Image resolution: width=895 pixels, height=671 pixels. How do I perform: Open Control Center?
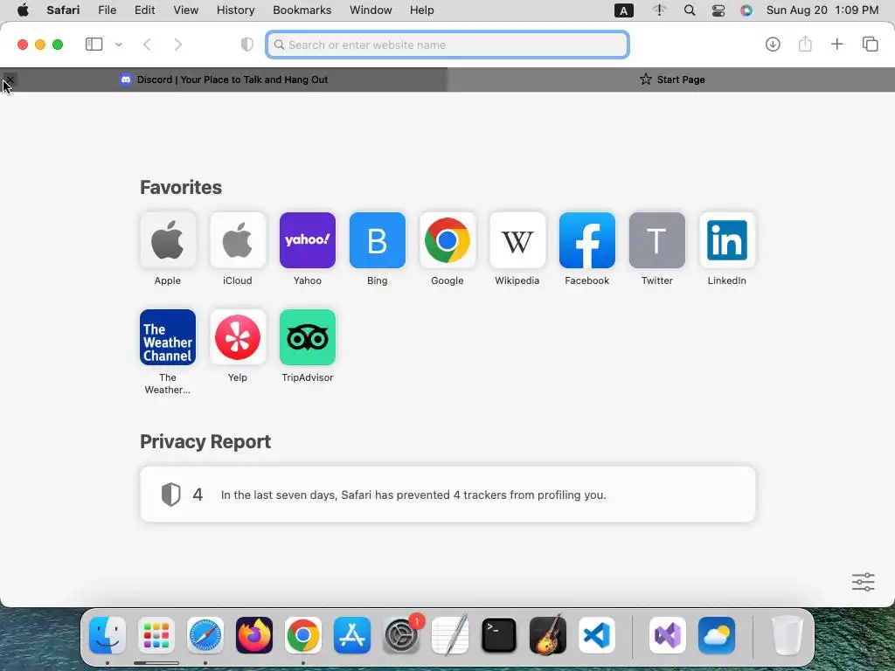(x=718, y=10)
